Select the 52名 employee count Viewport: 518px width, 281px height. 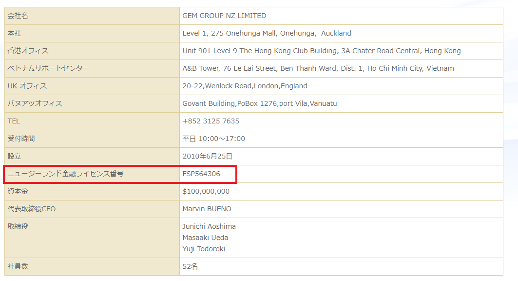[190, 266]
